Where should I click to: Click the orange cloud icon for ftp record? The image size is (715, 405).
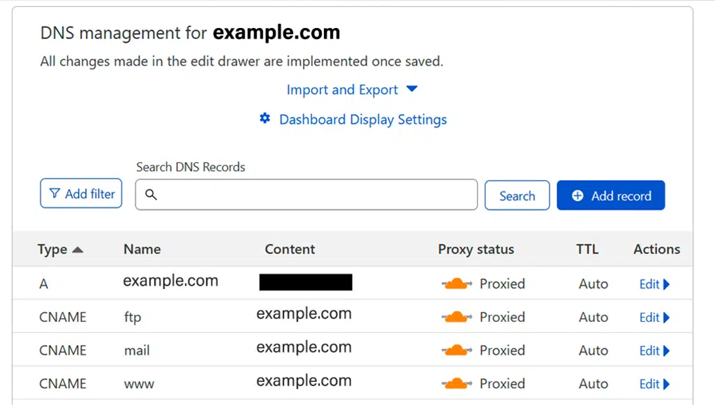[x=457, y=317]
